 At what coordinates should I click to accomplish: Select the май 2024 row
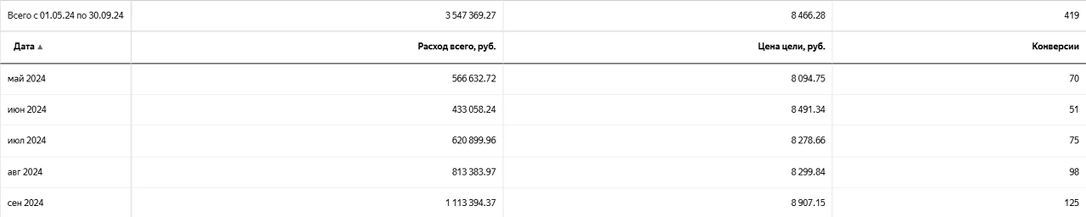click(27, 79)
